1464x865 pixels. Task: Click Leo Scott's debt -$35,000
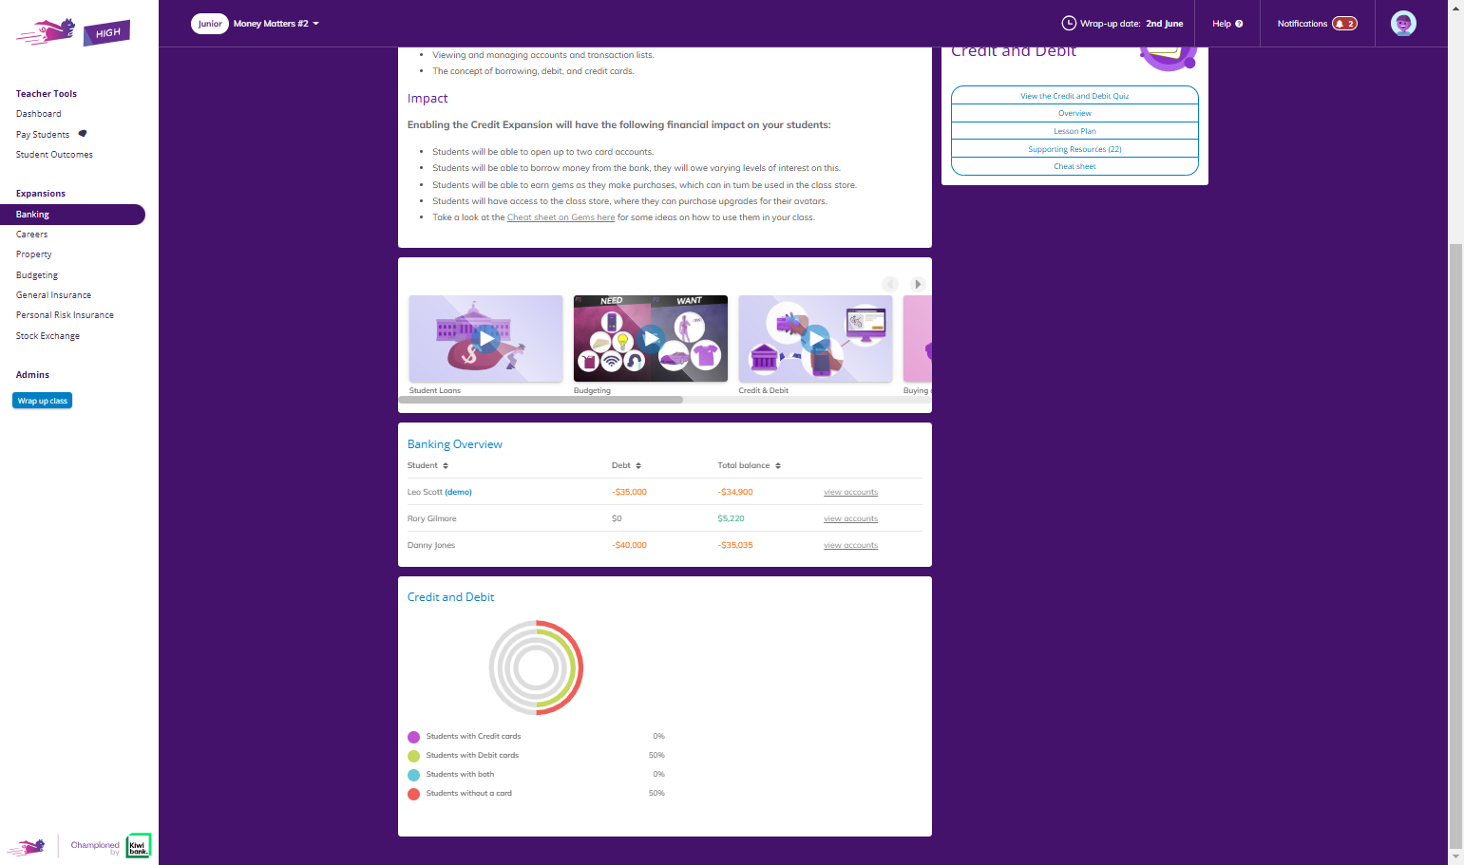click(x=629, y=492)
